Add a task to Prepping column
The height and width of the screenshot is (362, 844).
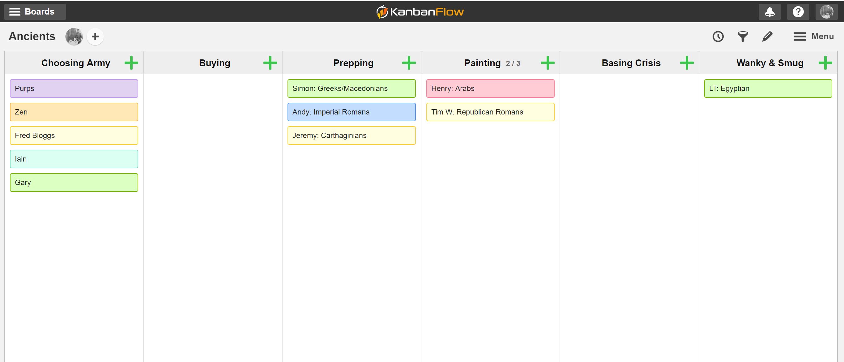click(409, 63)
